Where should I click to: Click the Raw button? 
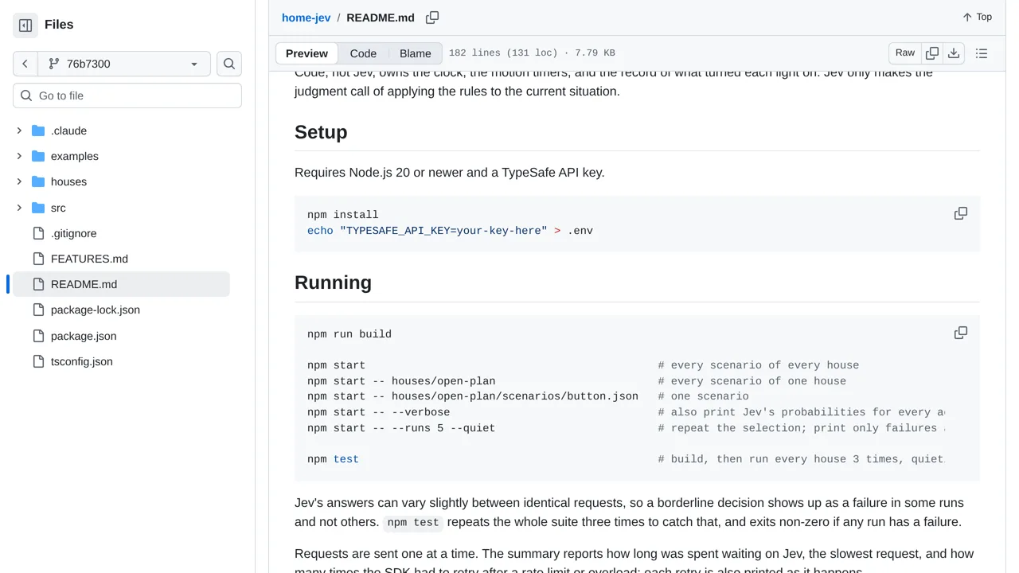[x=905, y=53]
